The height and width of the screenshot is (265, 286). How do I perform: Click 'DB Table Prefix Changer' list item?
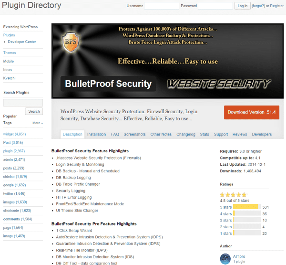click(78, 184)
